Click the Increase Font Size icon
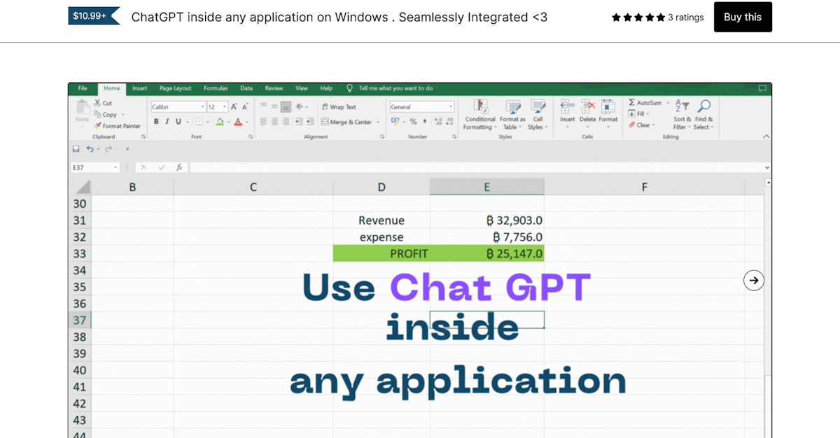840x438 pixels. pyautogui.click(x=234, y=107)
